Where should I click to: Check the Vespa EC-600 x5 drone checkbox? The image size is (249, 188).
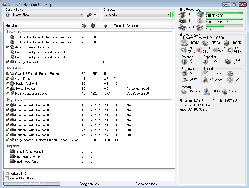[7, 178]
